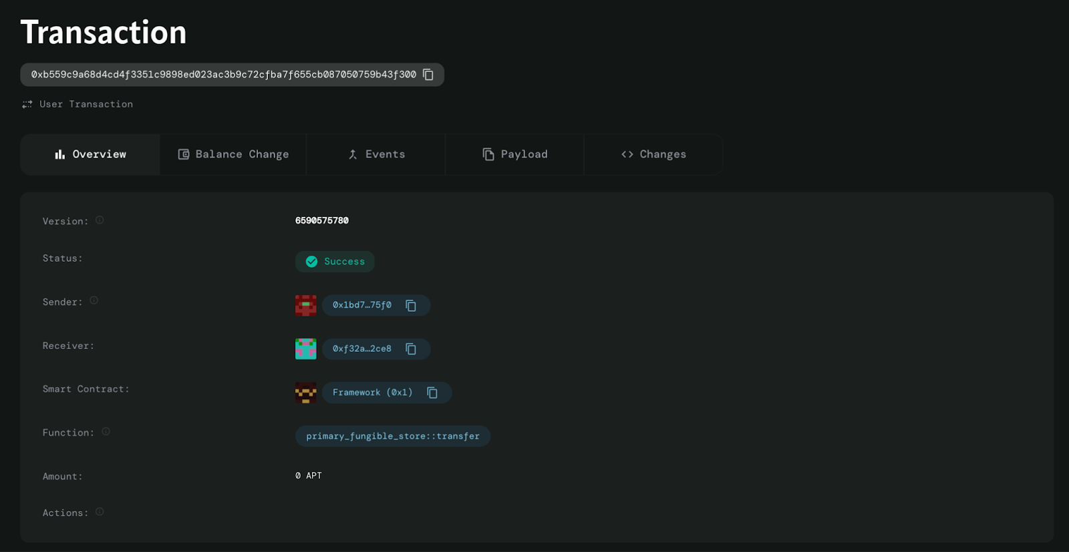Click the receiver identicon avatar
Image resolution: width=1069 pixels, height=552 pixels.
pos(306,349)
